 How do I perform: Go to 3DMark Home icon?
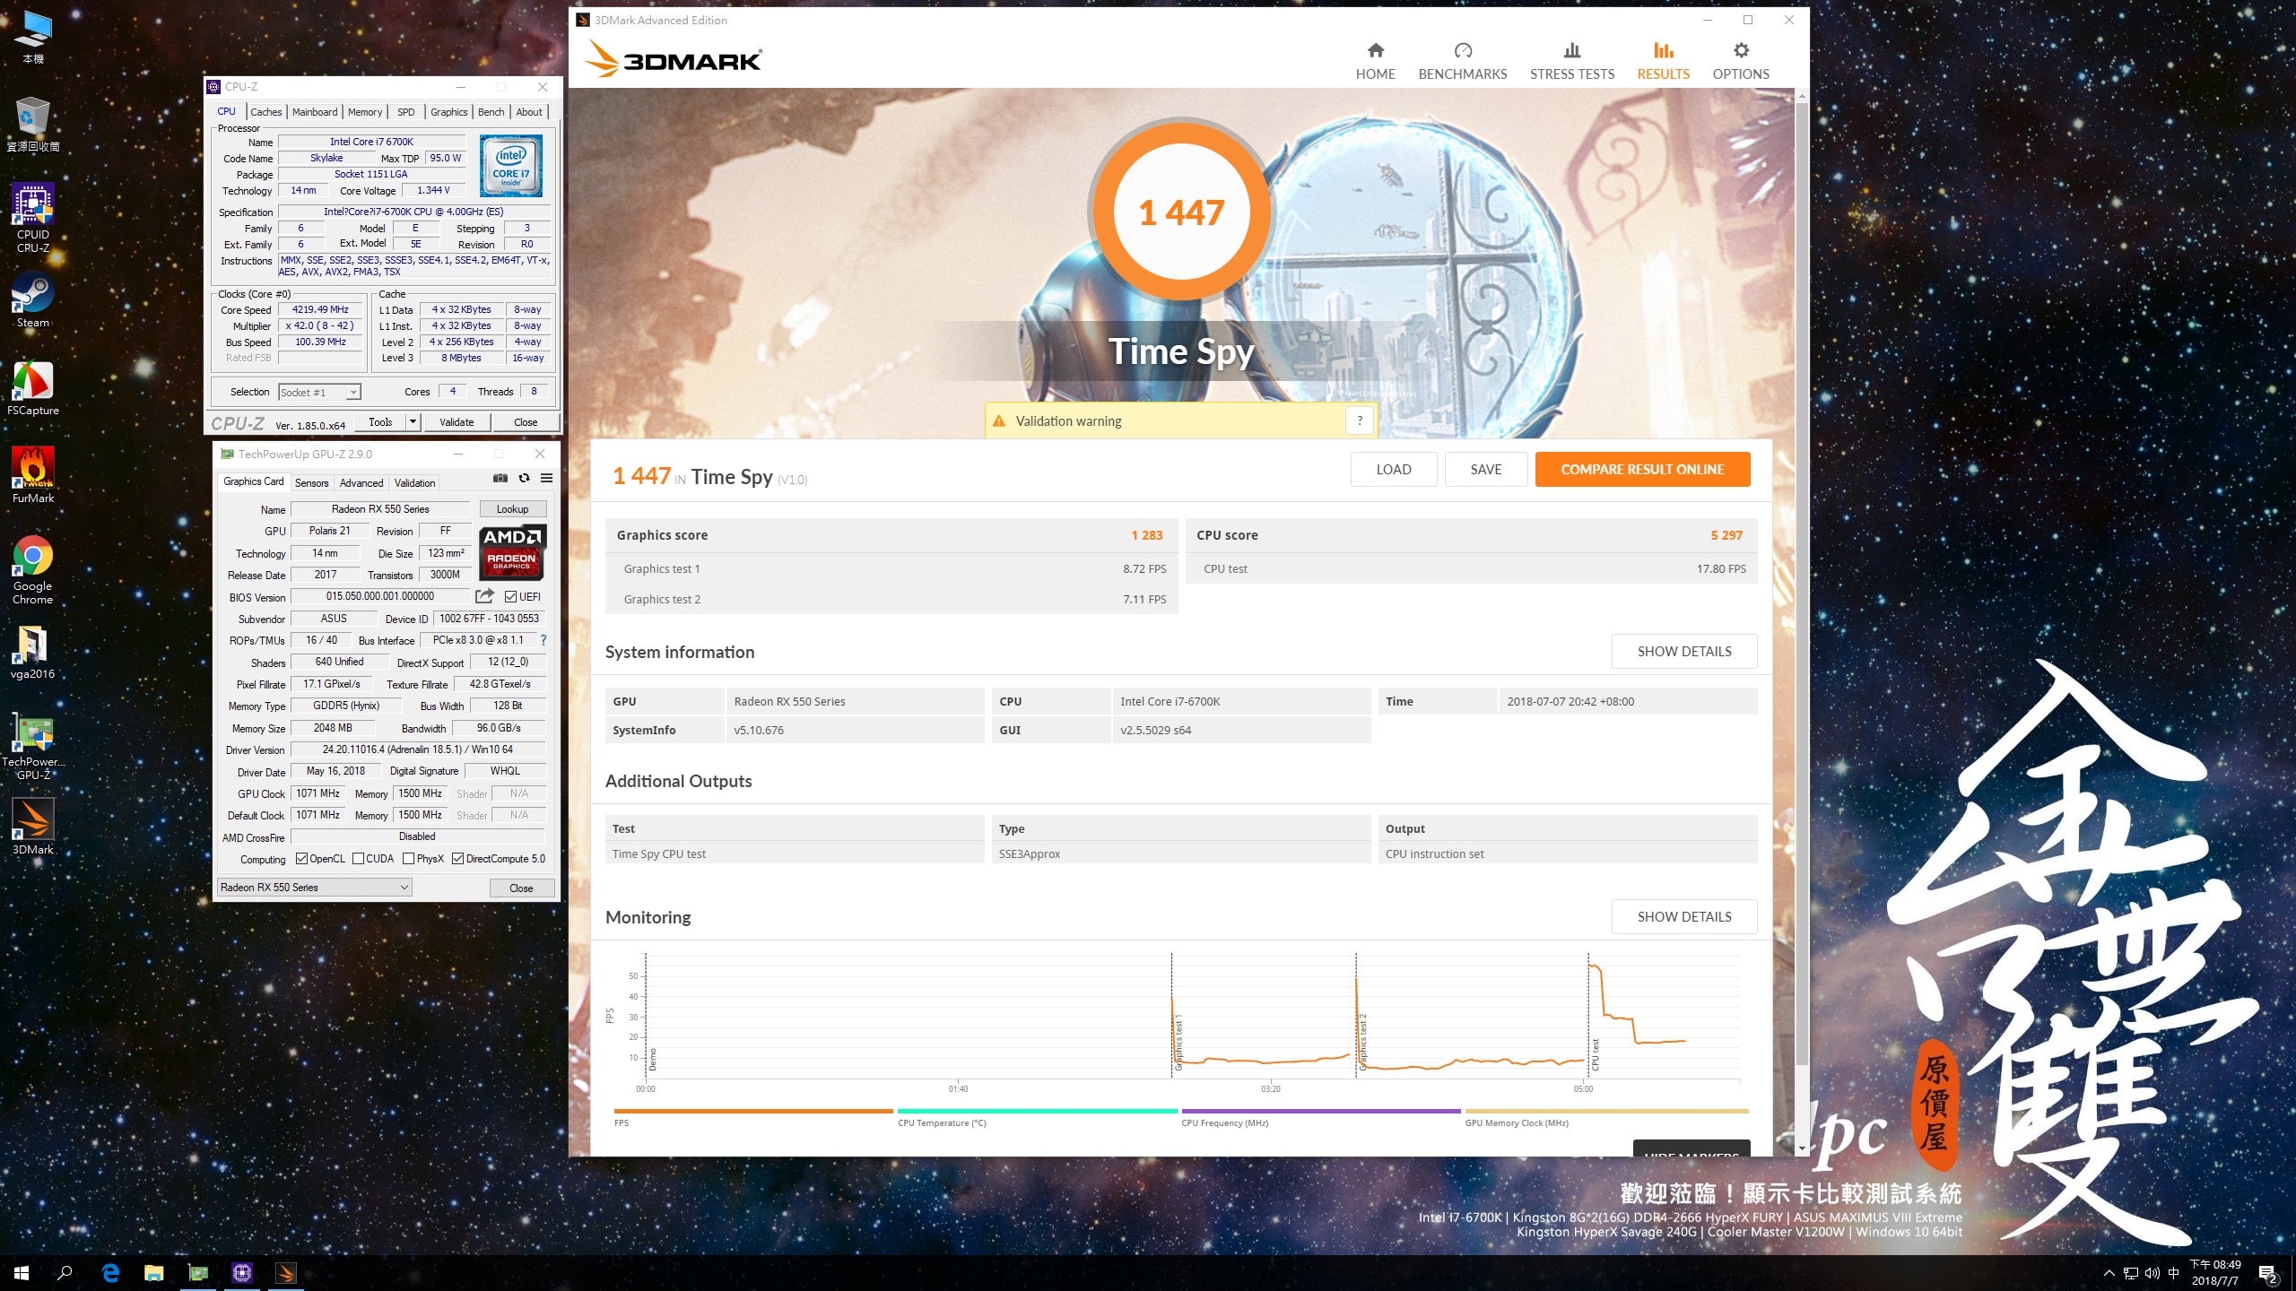[x=1375, y=51]
